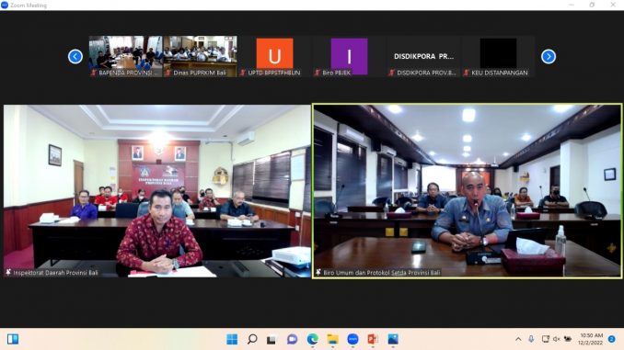Switch to Zoom app in taskbar

[352, 339]
